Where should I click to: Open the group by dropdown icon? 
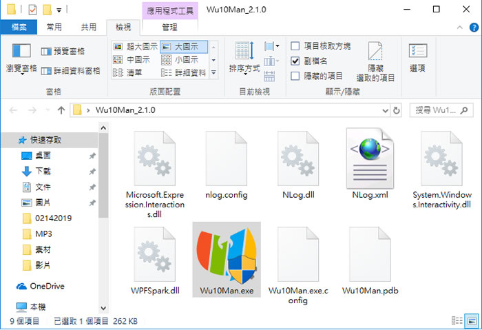coord(271,46)
